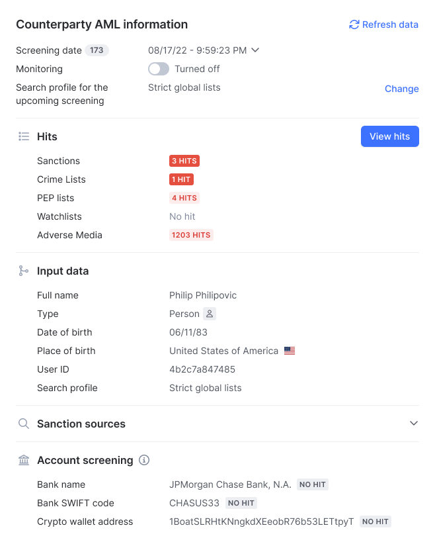Image resolution: width=435 pixels, height=544 pixels.
Task: Click the Hits list icon
Action: pyautogui.click(x=24, y=136)
